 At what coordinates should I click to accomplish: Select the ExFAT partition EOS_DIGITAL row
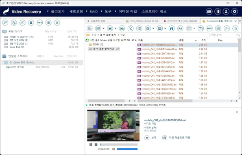(42, 67)
